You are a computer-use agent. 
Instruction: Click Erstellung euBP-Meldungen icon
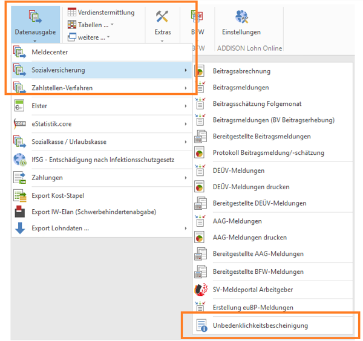(x=200, y=306)
